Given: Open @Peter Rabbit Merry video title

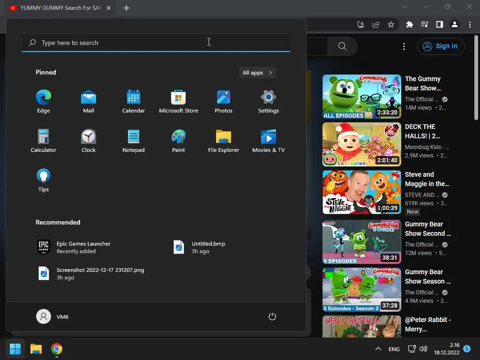Looking at the screenshot, I should [428, 324].
